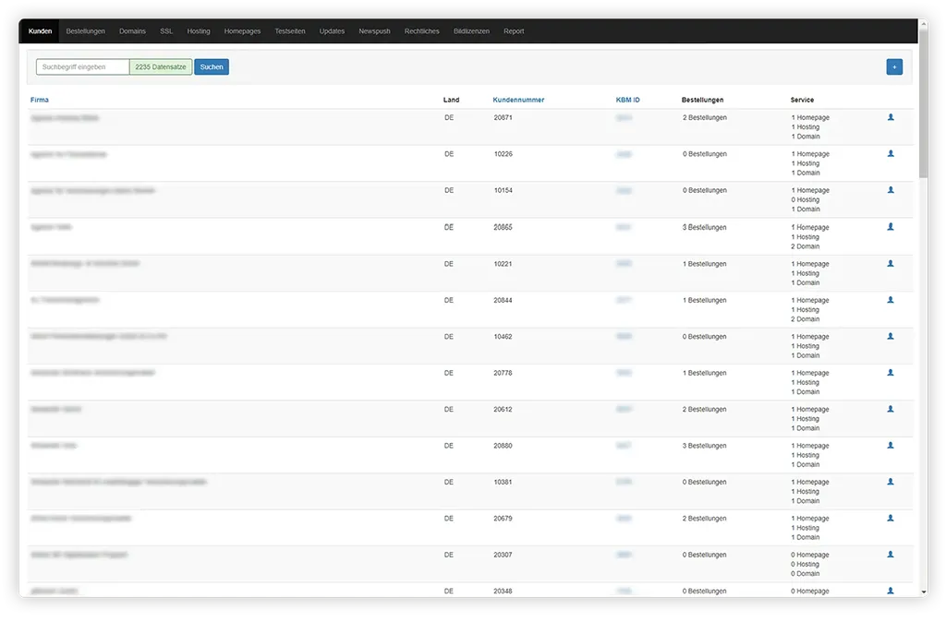Image resolution: width=946 pixels, height=622 pixels.
Task: Focus the Suchbegriff eingeben search field
Action: tap(82, 66)
